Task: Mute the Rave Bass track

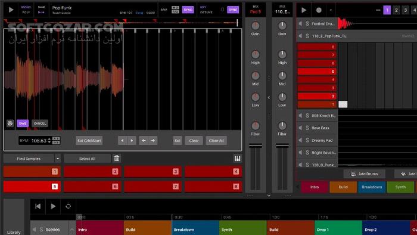Action: [300, 128]
